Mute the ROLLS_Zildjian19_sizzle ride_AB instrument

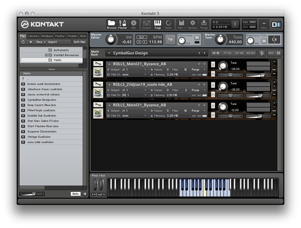(213, 94)
